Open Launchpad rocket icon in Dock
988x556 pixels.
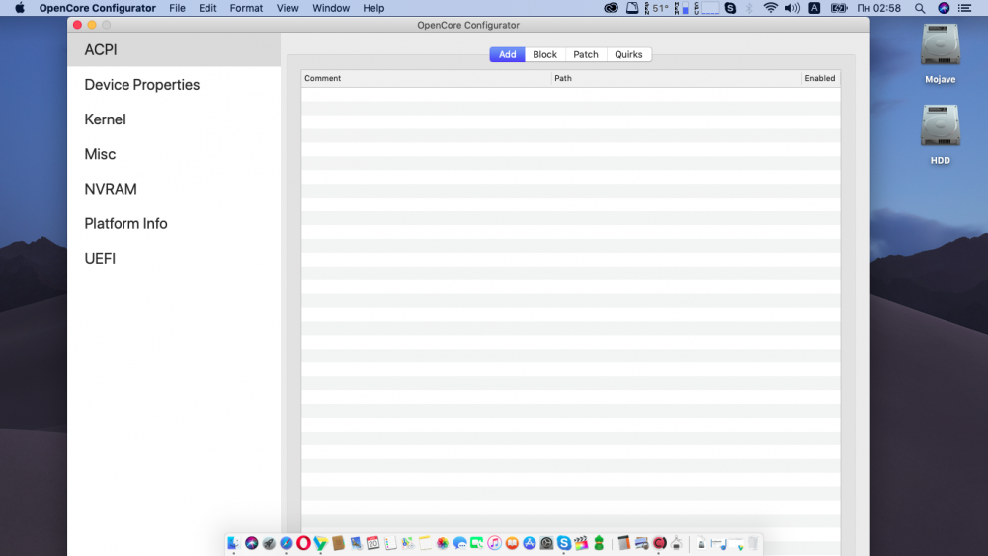269,543
